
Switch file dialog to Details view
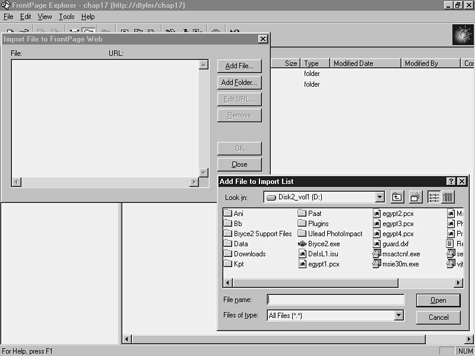448,197
